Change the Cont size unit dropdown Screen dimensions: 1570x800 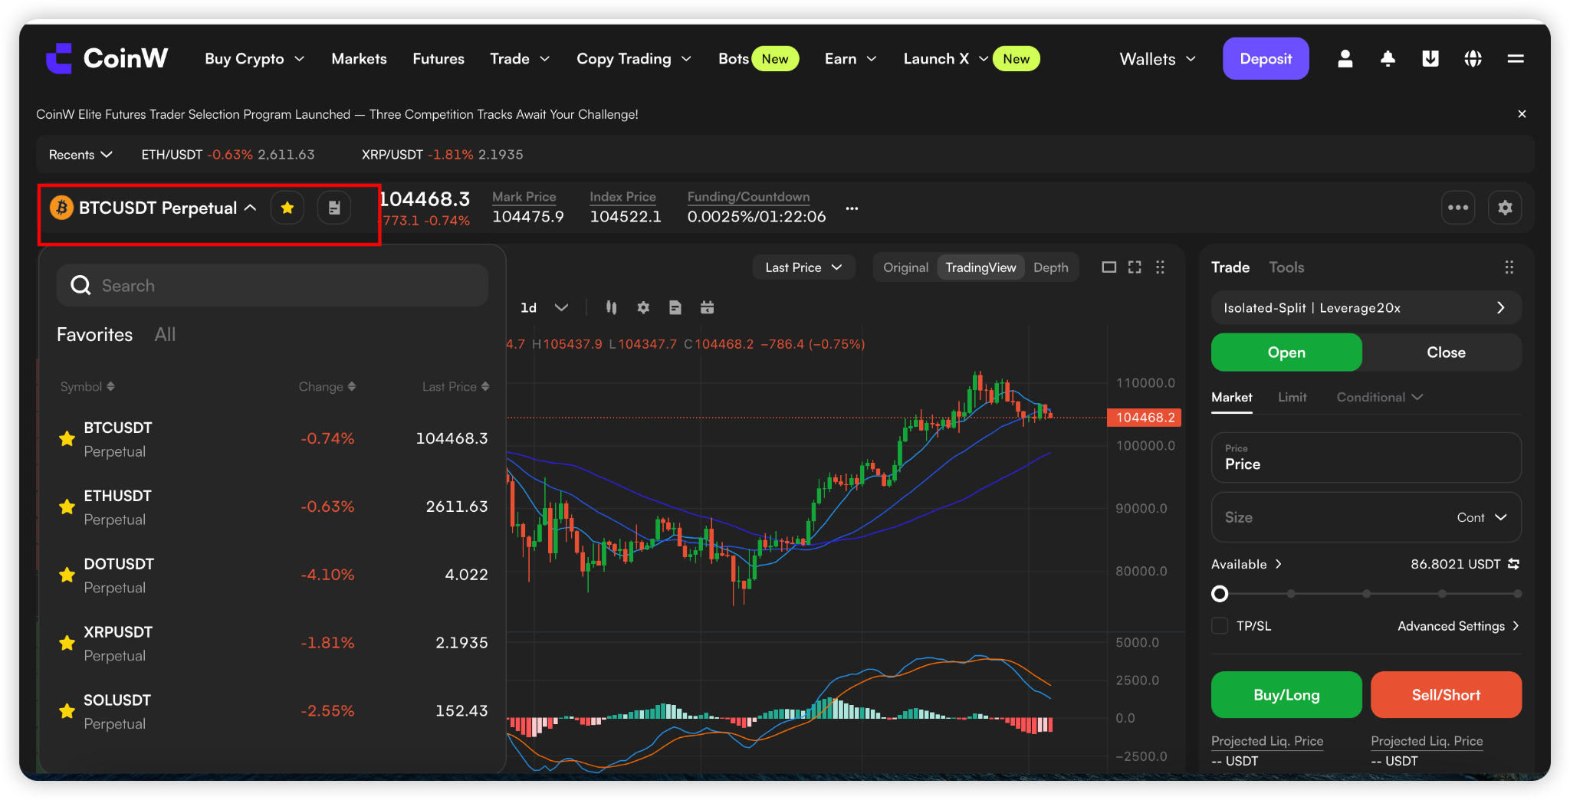(x=1482, y=517)
